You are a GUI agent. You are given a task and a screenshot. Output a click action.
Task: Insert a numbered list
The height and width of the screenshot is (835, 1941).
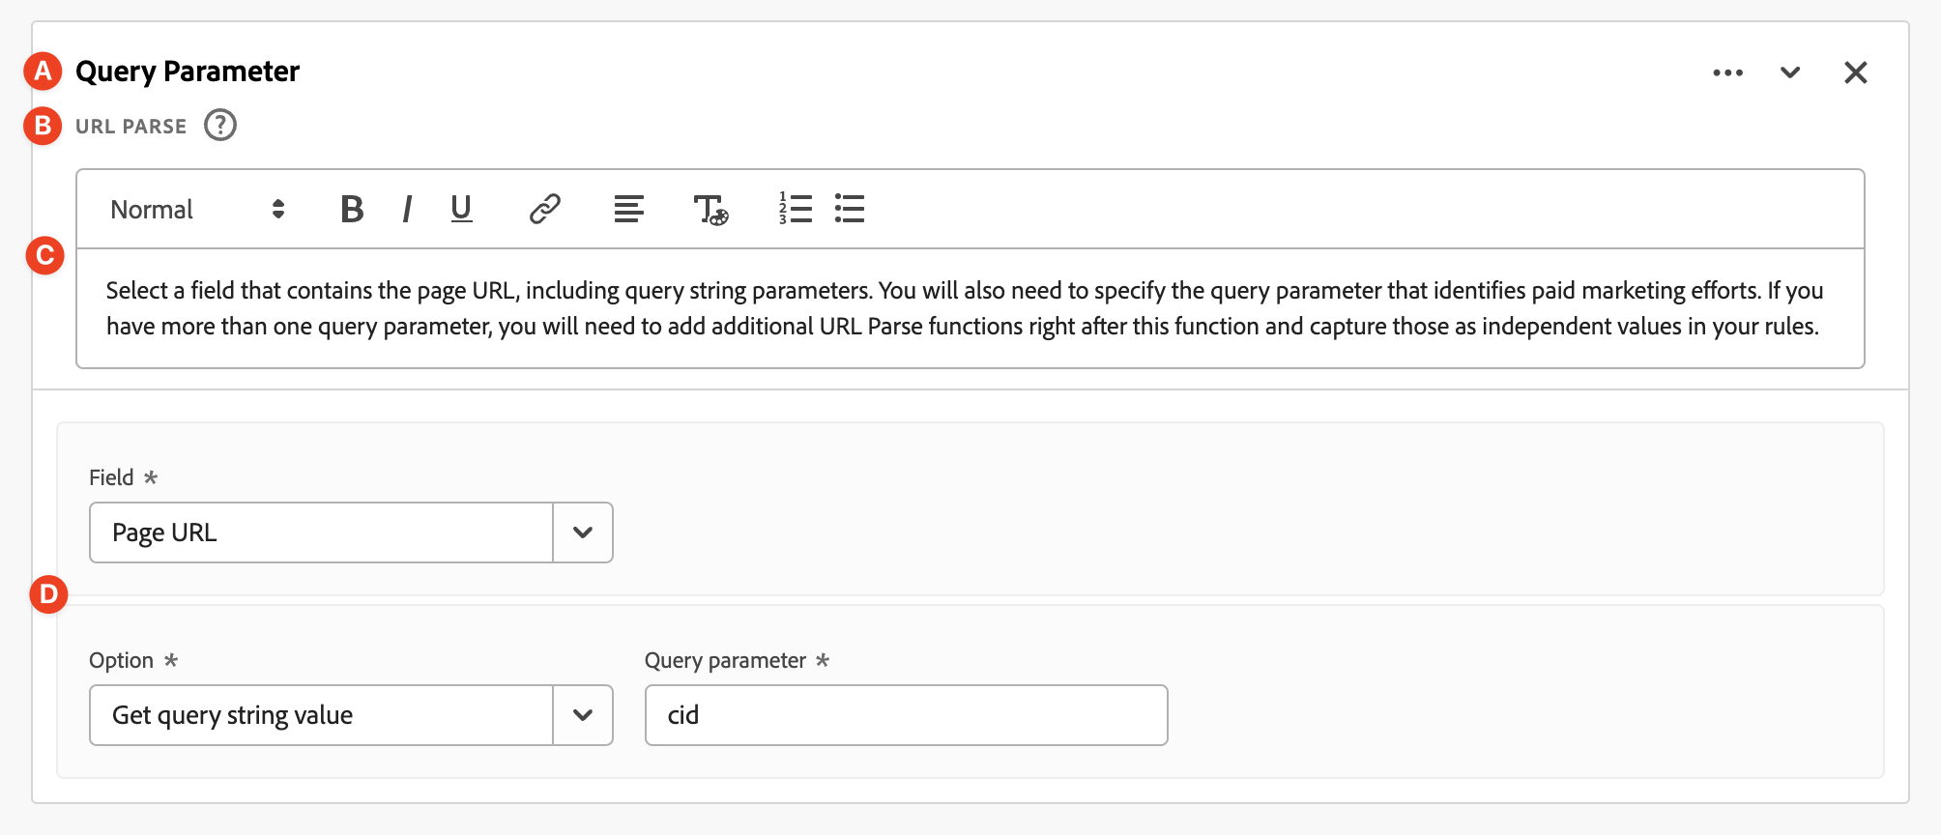click(x=795, y=209)
